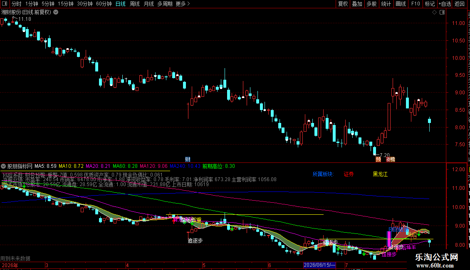Click the 黑龙江 region label

click(x=380, y=174)
